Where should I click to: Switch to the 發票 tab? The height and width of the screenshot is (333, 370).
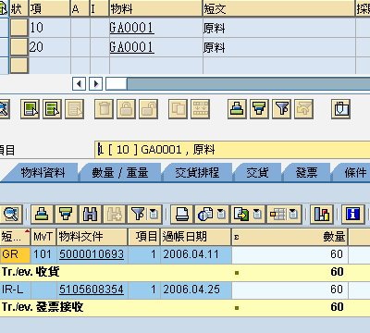(306, 172)
